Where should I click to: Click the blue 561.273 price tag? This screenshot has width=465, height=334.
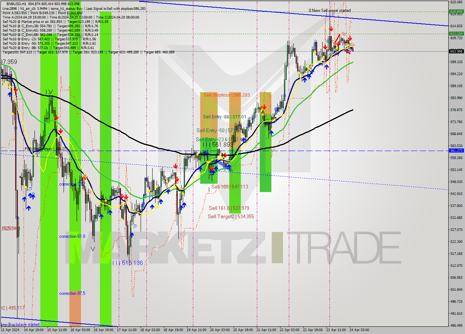pyautogui.click(x=456, y=150)
